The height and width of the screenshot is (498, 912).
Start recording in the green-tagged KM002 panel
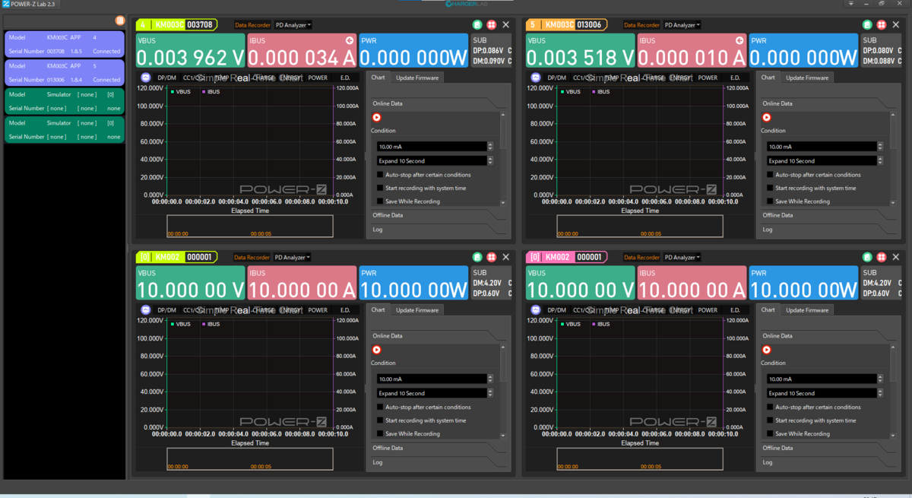pos(376,350)
